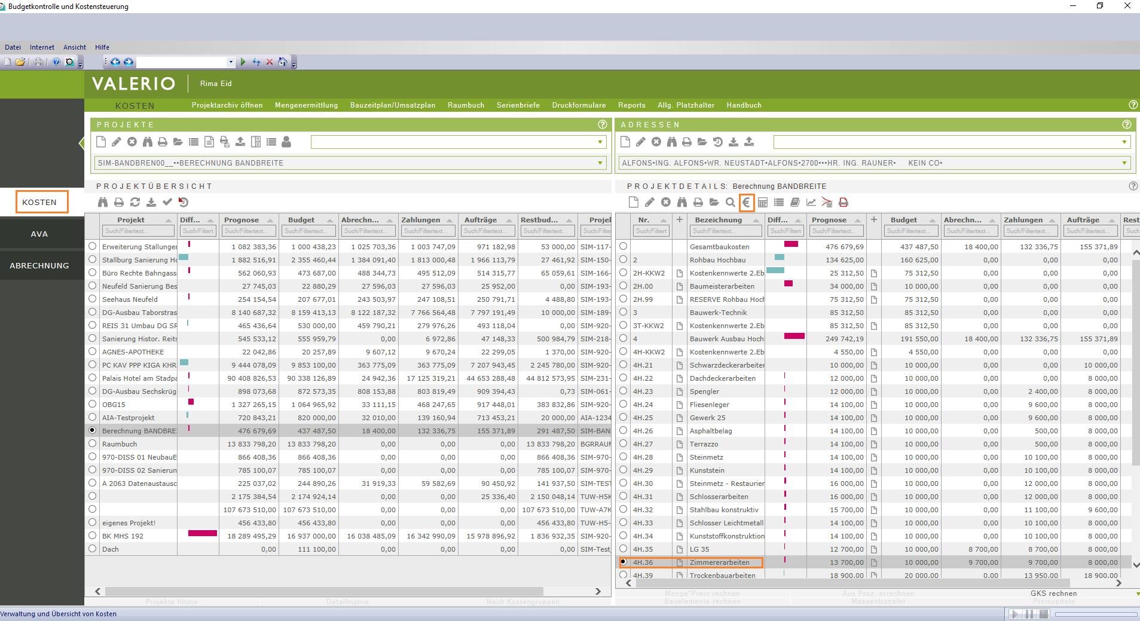1140x621 pixels.
Task: Open the Ansicht menu
Action: pos(75,47)
